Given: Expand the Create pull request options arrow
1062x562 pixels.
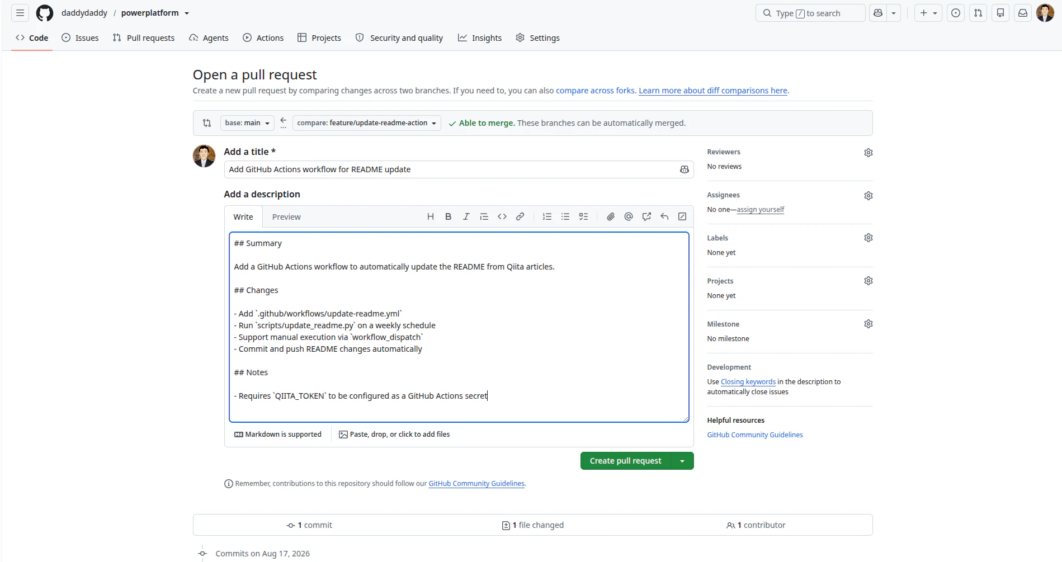Looking at the screenshot, I should [x=682, y=461].
